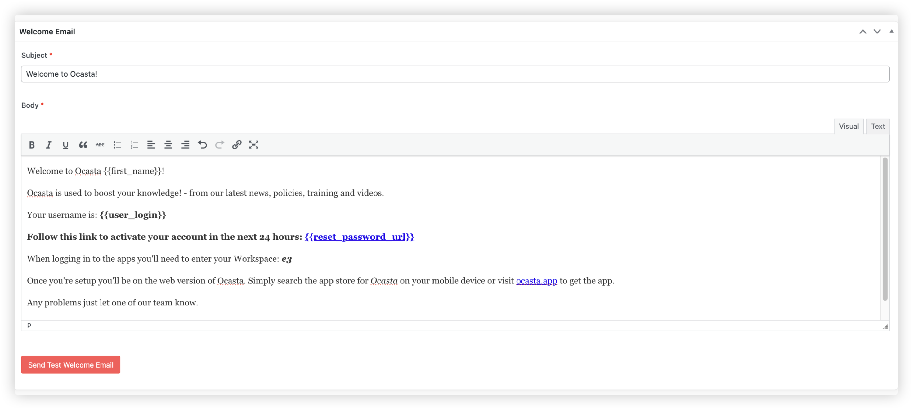This screenshot has height=410, width=913.
Task: Center align the text
Action: coord(168,144)
